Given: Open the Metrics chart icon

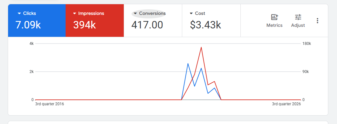Looking at the screenshot, I should (x=274, y=17).
